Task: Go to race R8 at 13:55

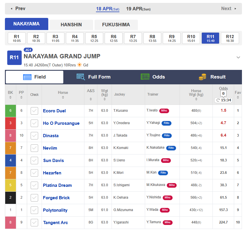Action: click(152, 38)
